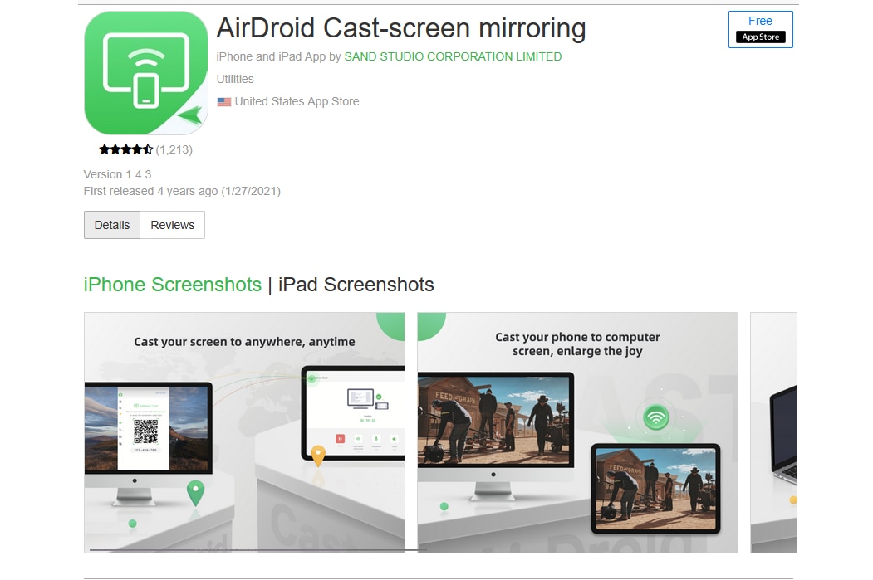
Task: Click the star rating icons
Action: coord(125,149)
